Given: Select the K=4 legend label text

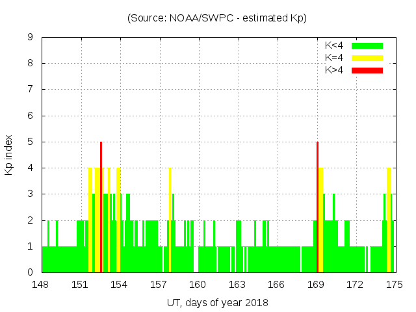Looking at the screenshot, I should tap(334, 58).
